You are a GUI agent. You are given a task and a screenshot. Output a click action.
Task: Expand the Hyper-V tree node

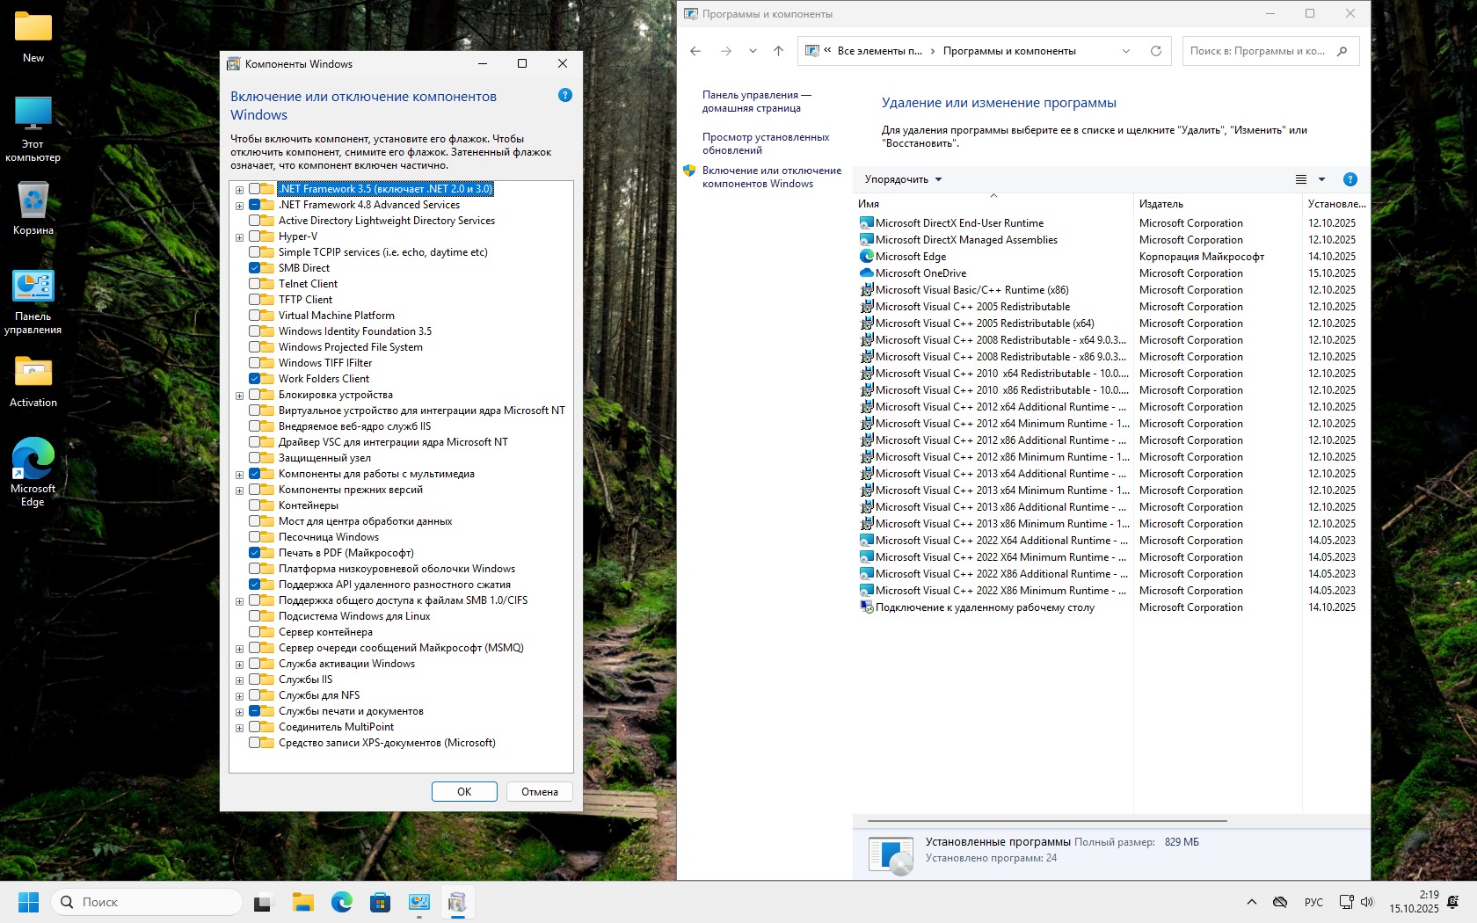pyautogui.click(x=239, y=237)
